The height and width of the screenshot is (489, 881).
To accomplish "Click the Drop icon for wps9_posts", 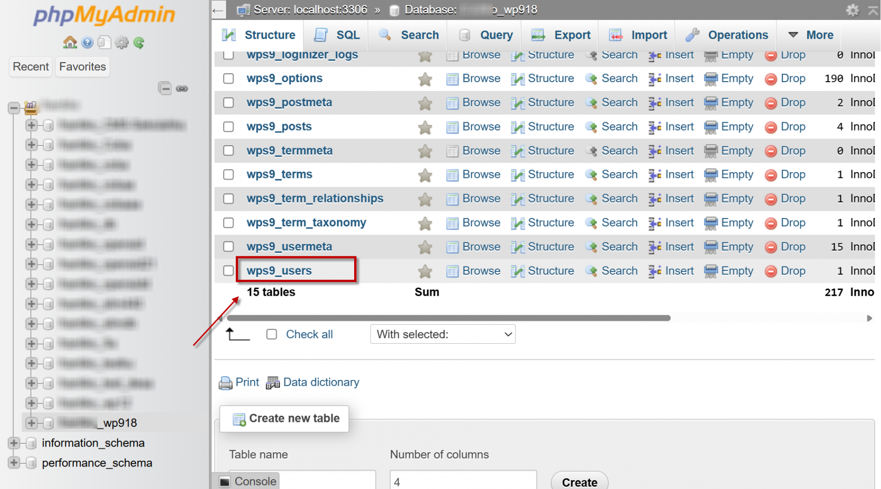I will pyautogui.click(x=771, y=127).
